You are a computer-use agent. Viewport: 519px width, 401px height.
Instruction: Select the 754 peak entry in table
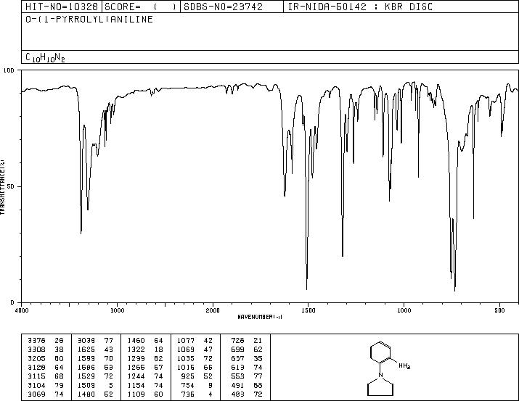[197, 385]
